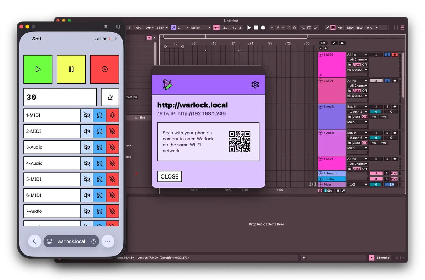Go to the previous locator arrow

tap(321, 48)
